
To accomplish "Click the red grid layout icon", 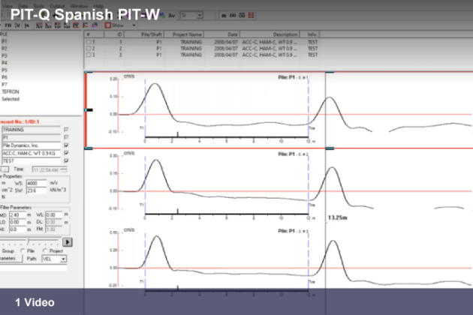I will [x=251, y=15].
